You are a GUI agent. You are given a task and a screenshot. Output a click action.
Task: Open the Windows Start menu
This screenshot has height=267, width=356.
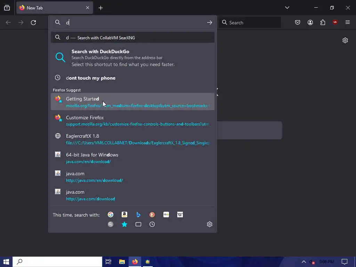pyautogui.click(x=6, y=262)
